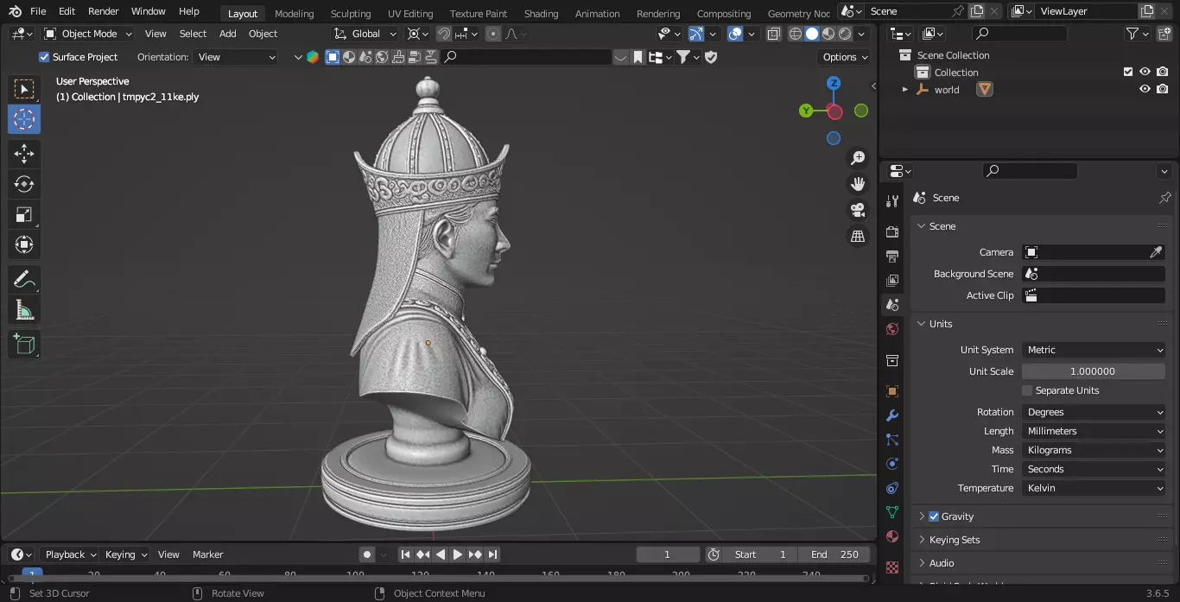
Task: Open the Object properties tab
Action: 892,391
